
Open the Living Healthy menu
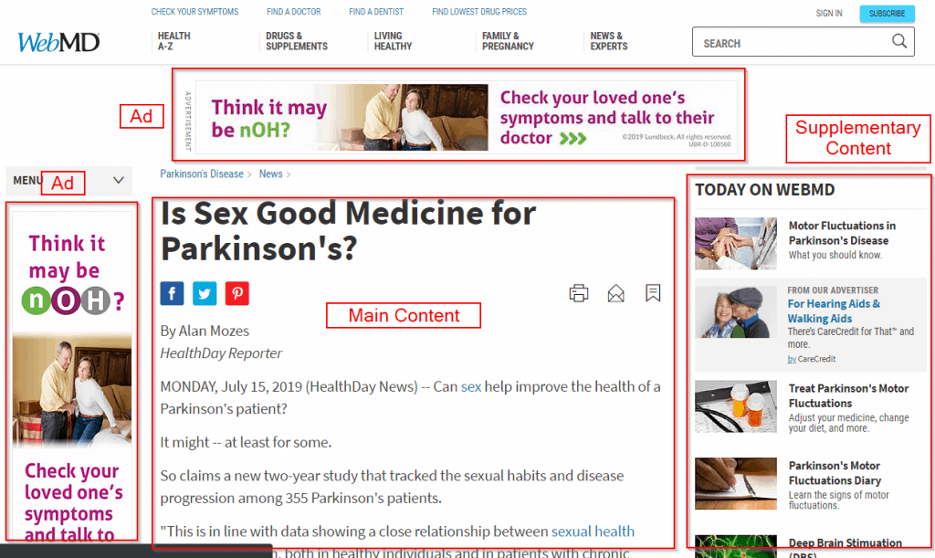click(x=393, y=41)
